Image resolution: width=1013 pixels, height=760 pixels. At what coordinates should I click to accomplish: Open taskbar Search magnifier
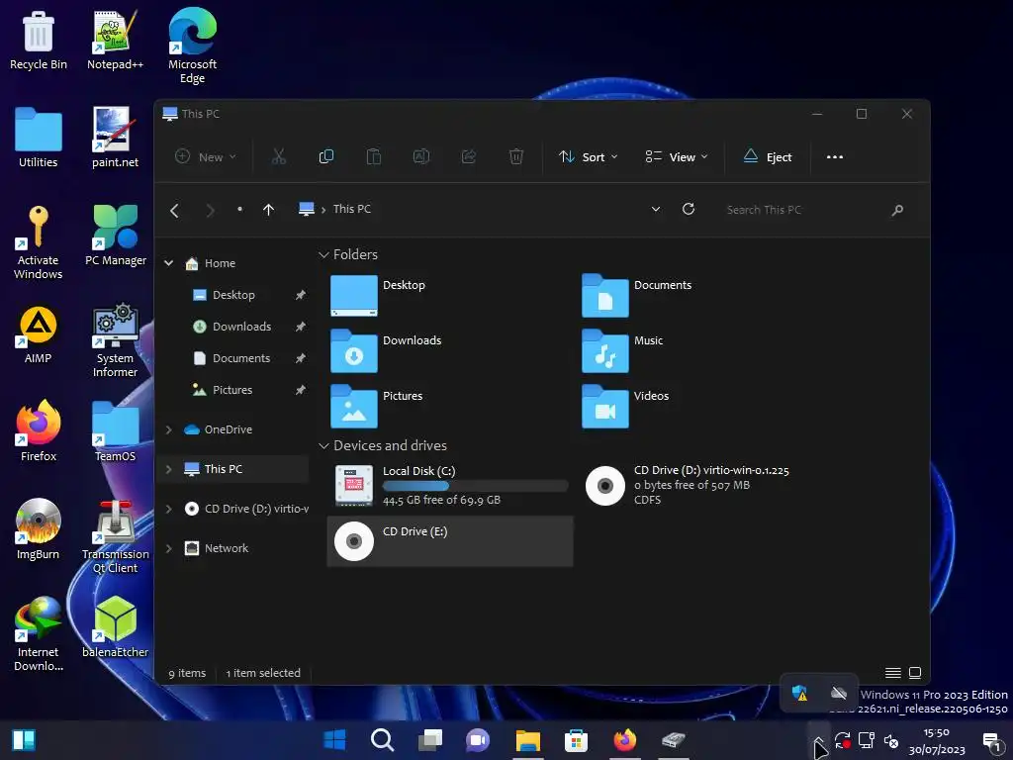382,740
